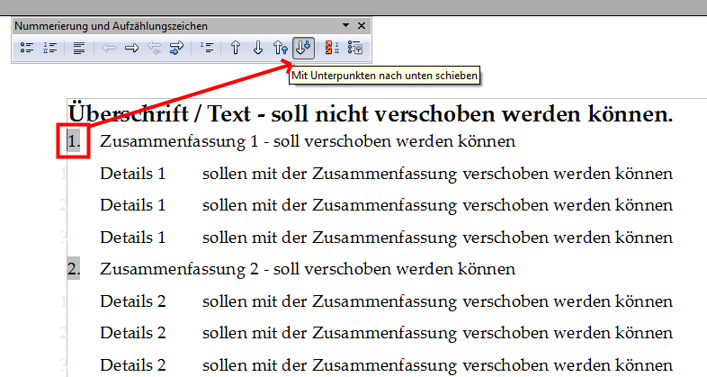Demote one level with right arrow
Image resolution: width=707 pixels, height=377 pixels.
131,48
